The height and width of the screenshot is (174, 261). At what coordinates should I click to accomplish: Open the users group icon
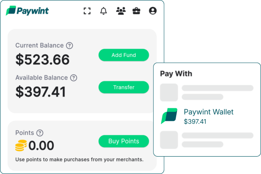120,11
